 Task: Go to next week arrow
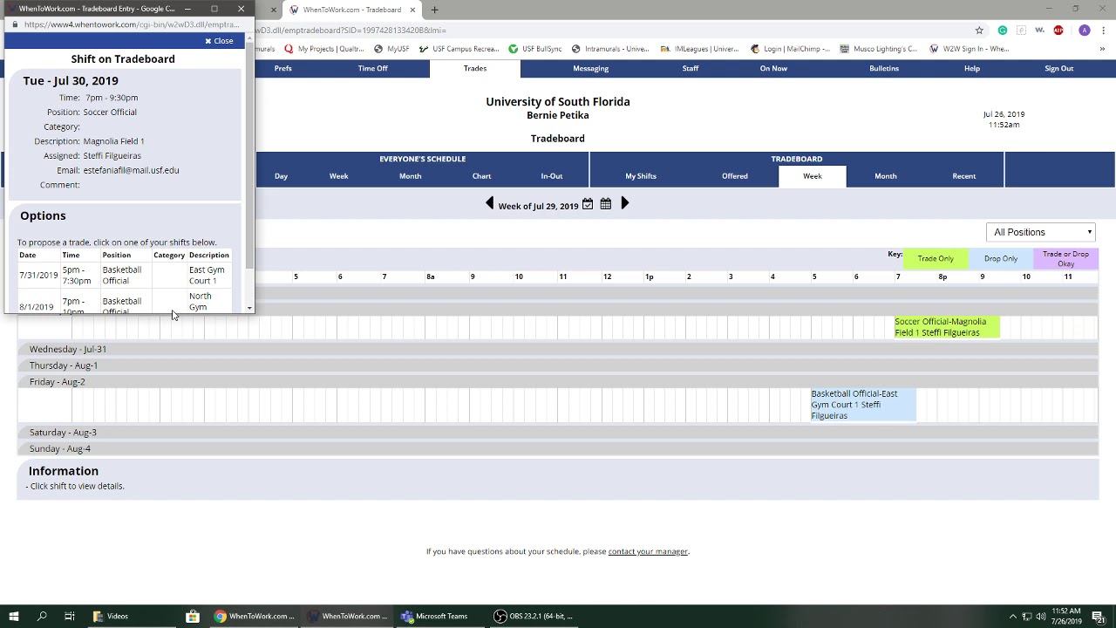click(x=624, y=203)
